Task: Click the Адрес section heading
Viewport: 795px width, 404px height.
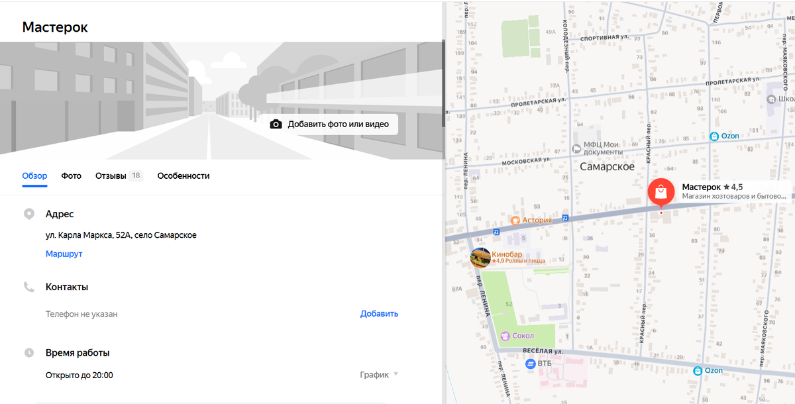Action: [x=60, y=214]
